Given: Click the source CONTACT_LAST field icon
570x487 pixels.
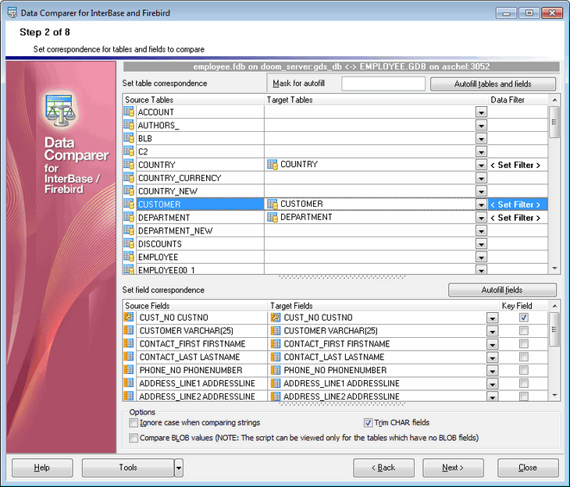Looking at the screenshot, I should click(129, 356).
